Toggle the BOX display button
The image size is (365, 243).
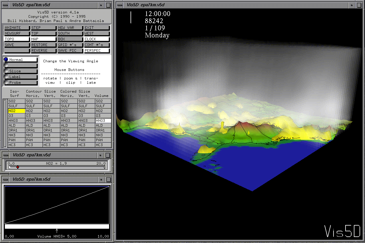coord(70,39)
